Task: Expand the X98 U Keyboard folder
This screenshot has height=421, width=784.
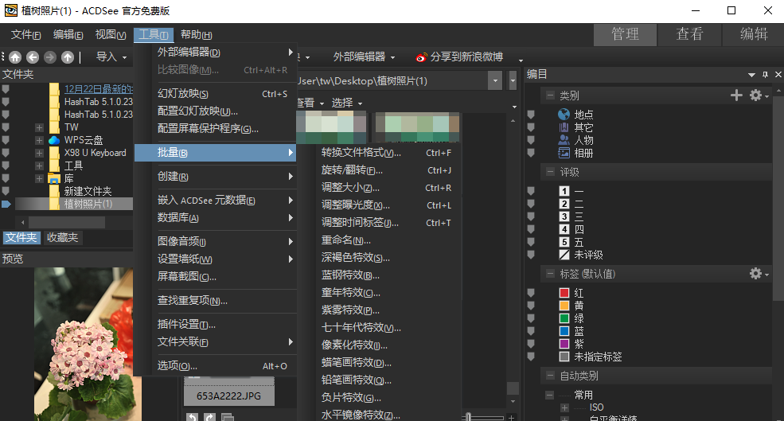Action: click(39, 153)
